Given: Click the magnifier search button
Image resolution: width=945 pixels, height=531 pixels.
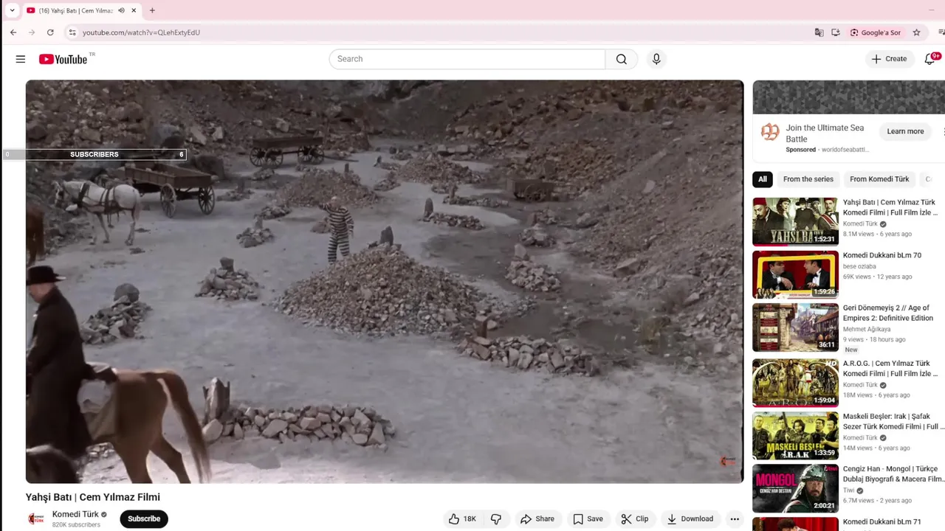Looking at the screenshot, I should point(622,59).
